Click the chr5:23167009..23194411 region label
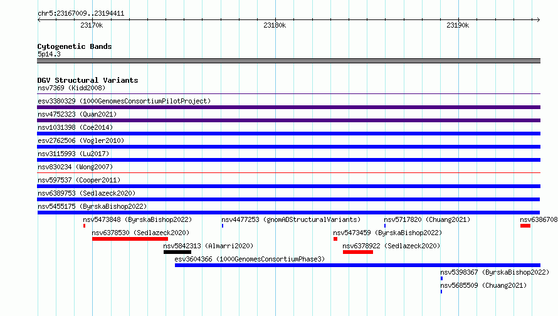 [81, 14]
